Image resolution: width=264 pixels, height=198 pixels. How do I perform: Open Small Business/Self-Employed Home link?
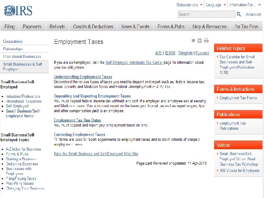pyautogui.click(x=23, y=113)
